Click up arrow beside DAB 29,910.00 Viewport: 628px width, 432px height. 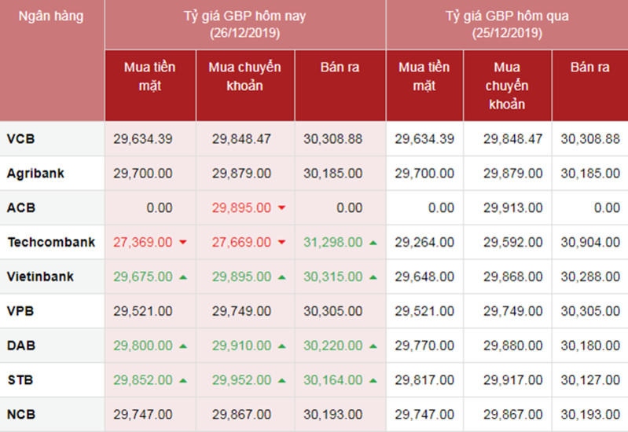point(281,346)
